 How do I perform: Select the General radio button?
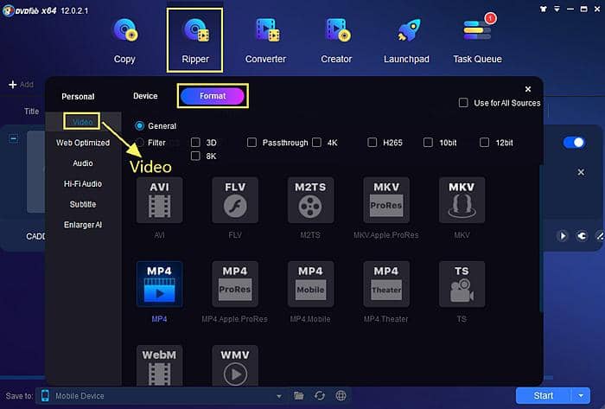[x=139, y=125]
